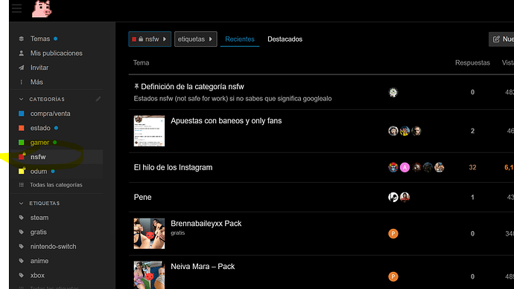The height and width of the screenshot is (289, 514).
Task: Click the Nuevo tema button
Action: tap(501, 39)
